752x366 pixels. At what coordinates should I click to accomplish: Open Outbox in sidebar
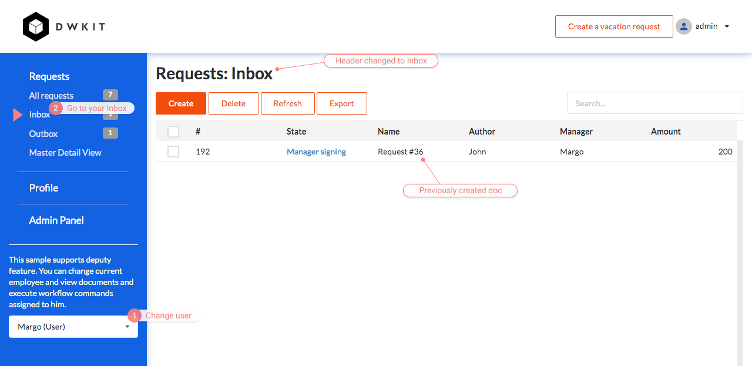(x=43, y=133)
